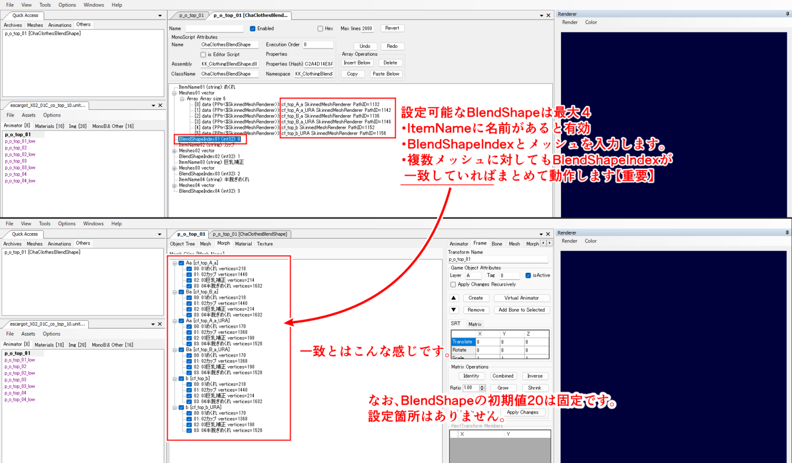Click the Virtual Animator button
The width and height of the screenshot is (792, 463).
521,297
